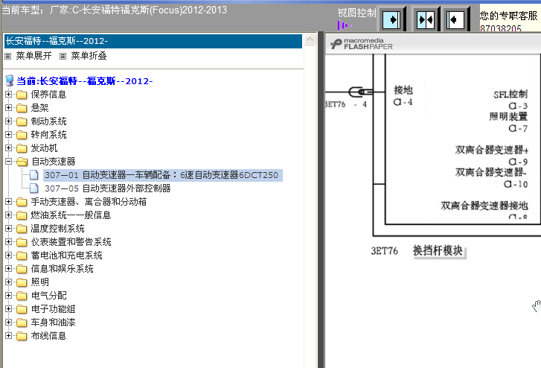Click the 菜单展开 list icon
The height and width of the screenshot is (368, 541).
pyautogui.click(x=8, y=56)
